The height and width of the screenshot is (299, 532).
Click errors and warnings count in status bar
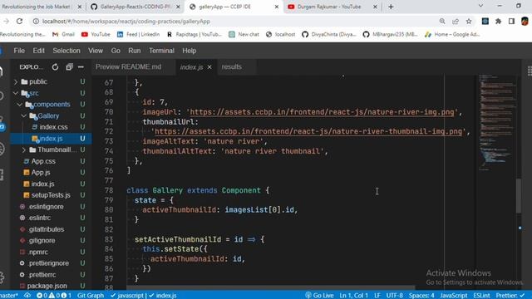point(53,296)
